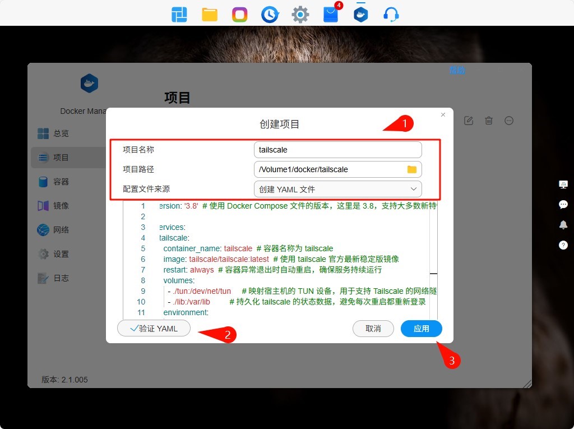Click YAML line 7 restart: always

click(188, 270)
